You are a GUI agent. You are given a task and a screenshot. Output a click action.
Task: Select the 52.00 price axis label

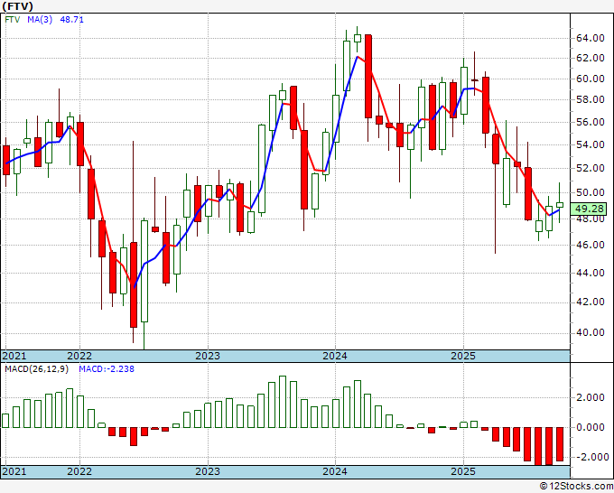591,168
